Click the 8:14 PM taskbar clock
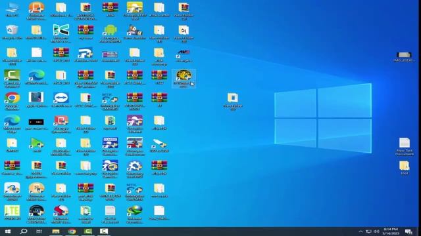This screenshot has height=236, width=421. (x=391, y=231)
